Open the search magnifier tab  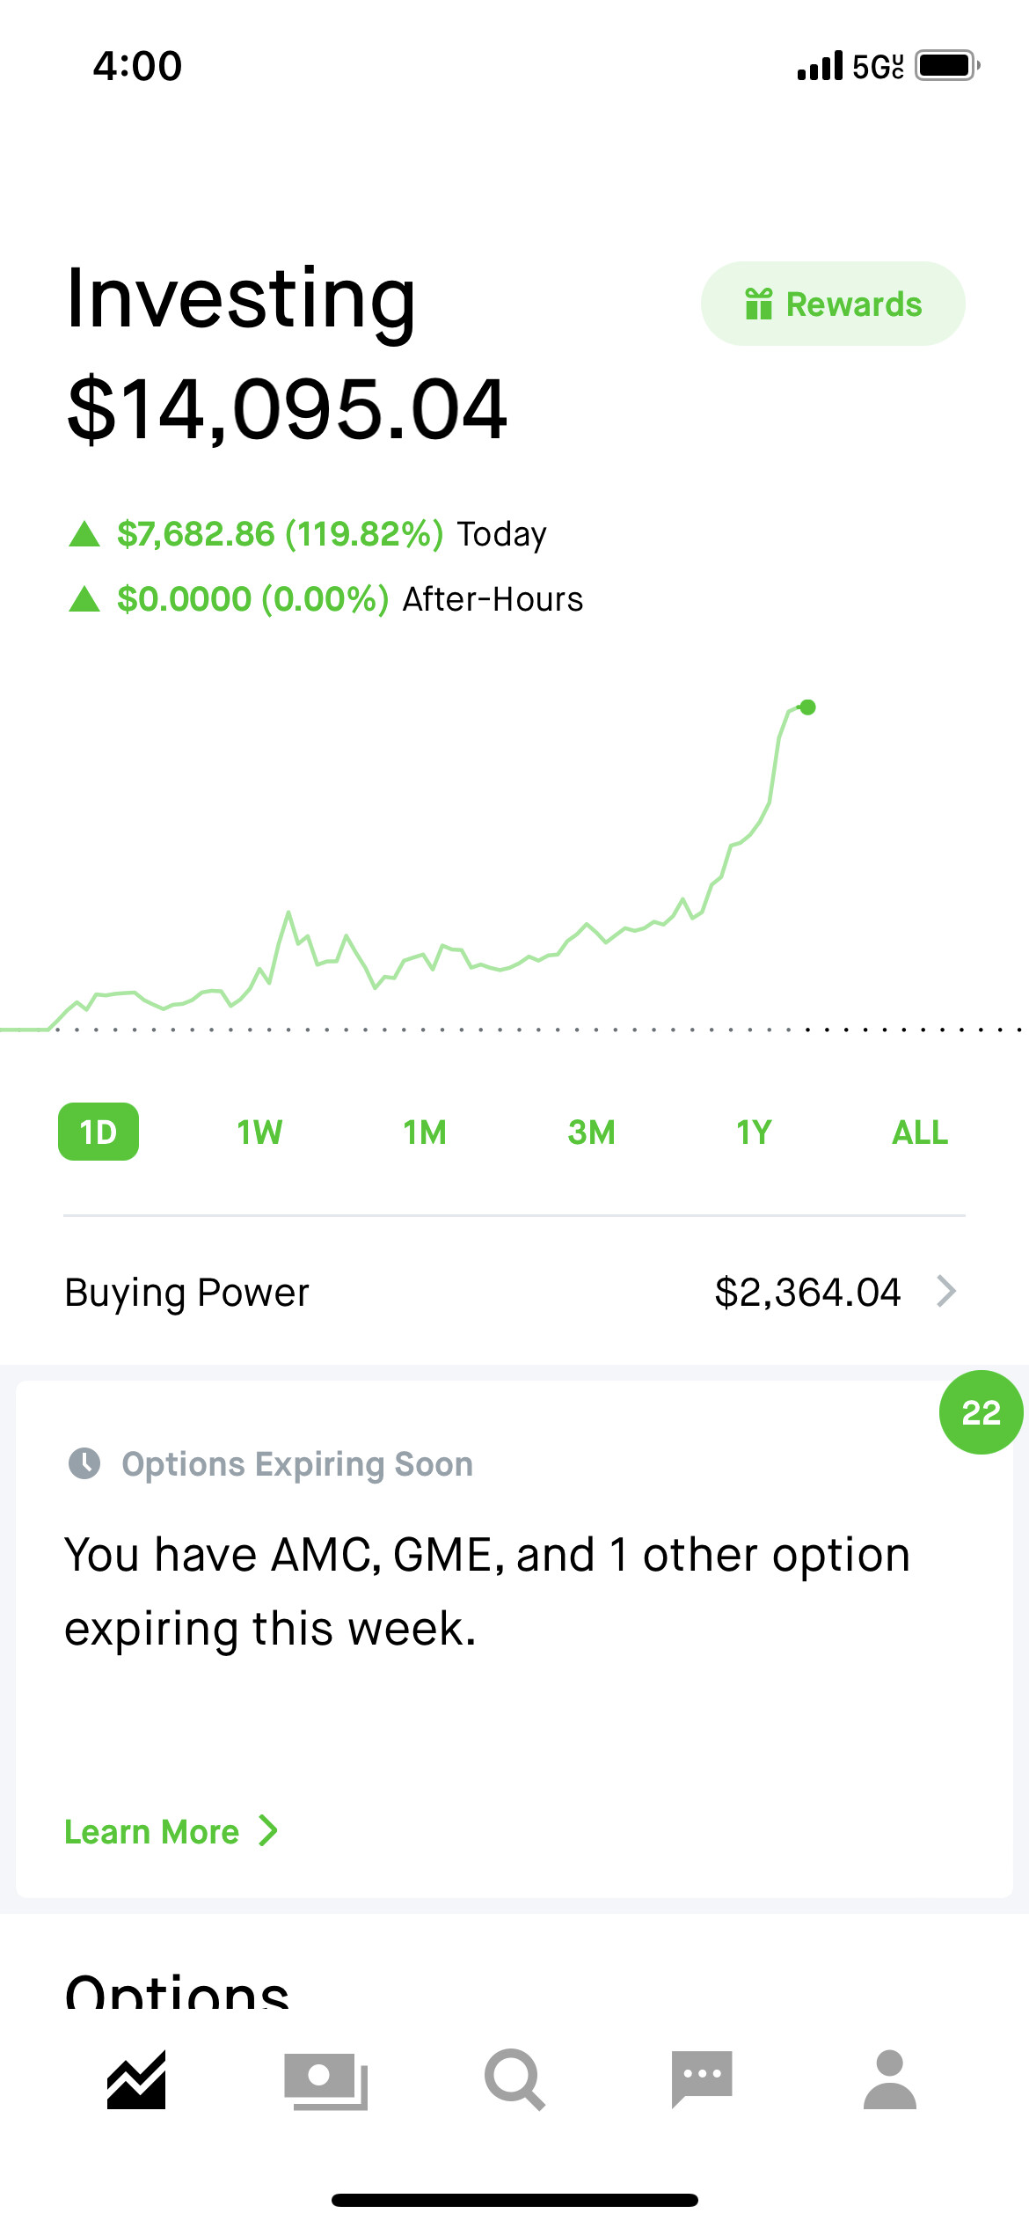tap(514, 2080)
